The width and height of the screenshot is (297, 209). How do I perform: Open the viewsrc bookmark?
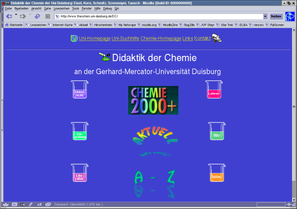[256, 25]
